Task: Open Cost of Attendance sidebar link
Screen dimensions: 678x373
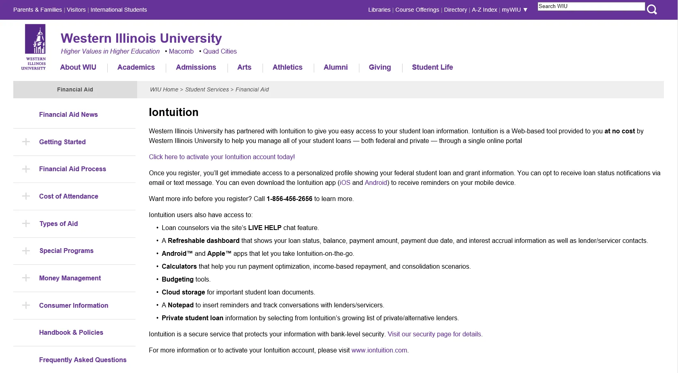Action: click(x=69, y=197)
